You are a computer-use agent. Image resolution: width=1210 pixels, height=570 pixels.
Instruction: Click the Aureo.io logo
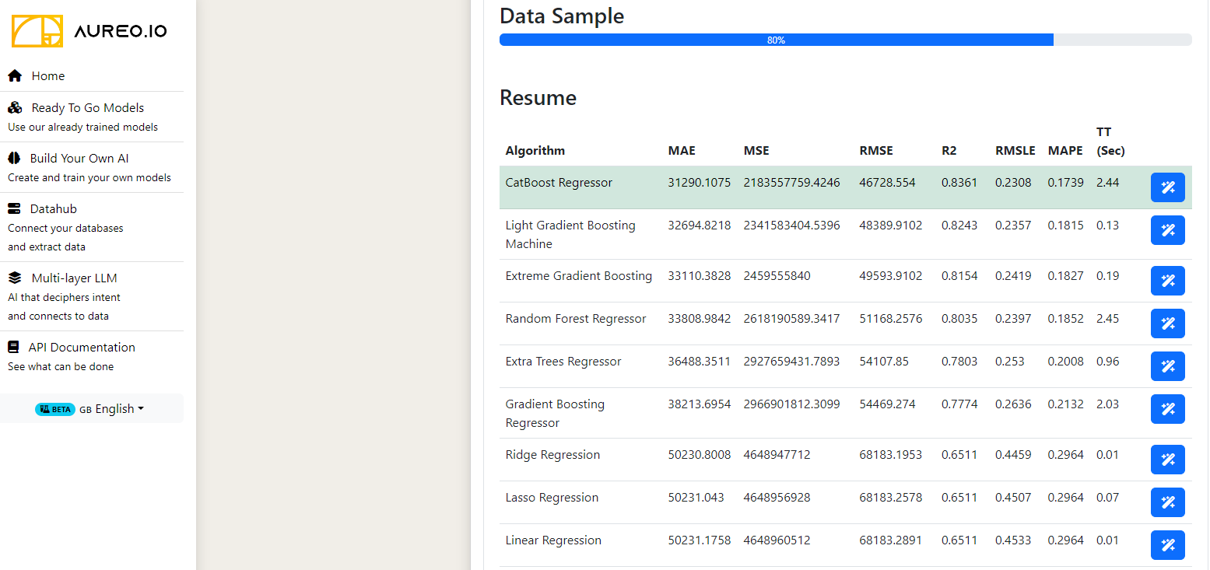click(89, 31)
